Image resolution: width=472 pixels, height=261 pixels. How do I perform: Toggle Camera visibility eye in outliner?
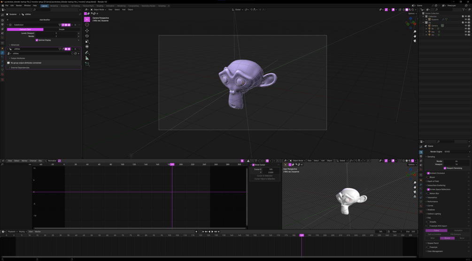click(x=466, y=25)
